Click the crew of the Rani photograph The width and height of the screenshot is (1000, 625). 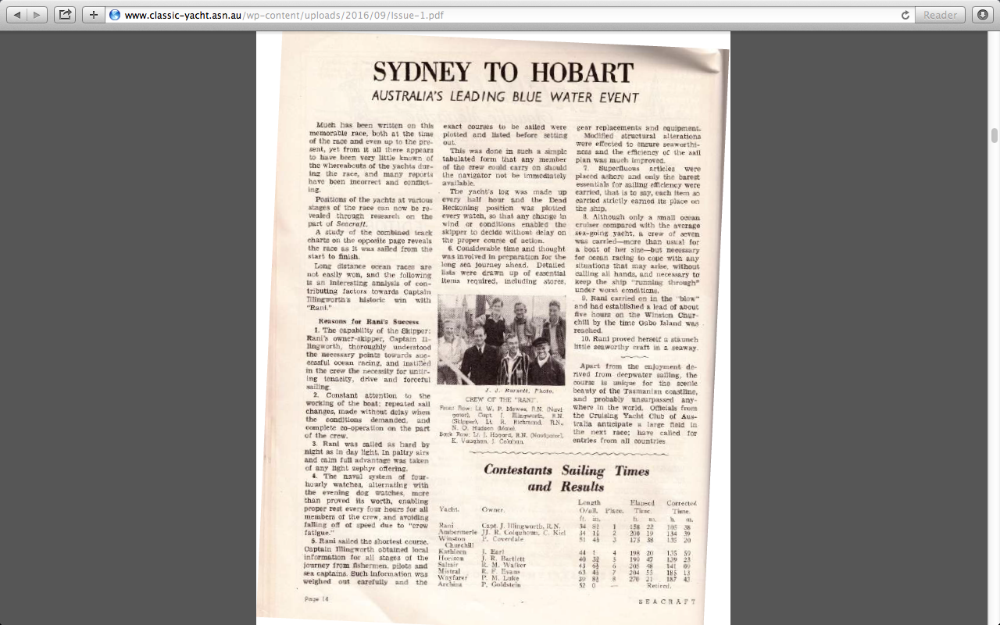click(502, 339)
